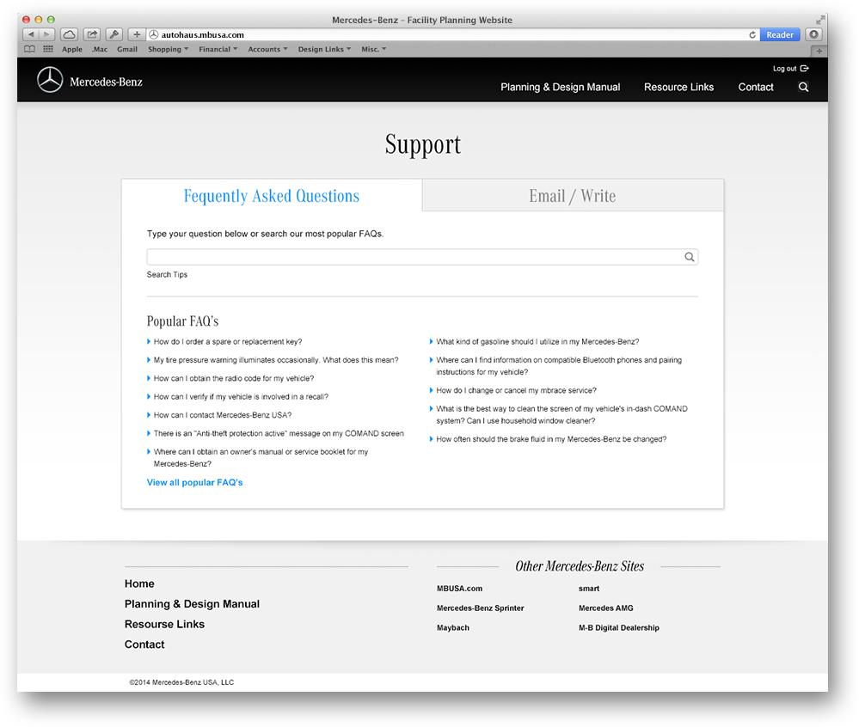This screenshot has width=859, height=727.
Task: Expand FAQ about obtaining the radio code
Action: coord(233,378)
